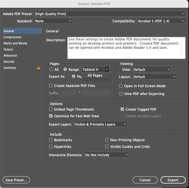Click the Cancel button
The image size is (189, 188).
click(145, 180)
